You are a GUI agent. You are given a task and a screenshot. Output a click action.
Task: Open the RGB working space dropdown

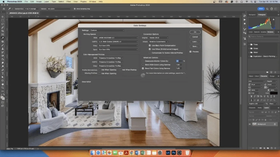pos(118,38)
